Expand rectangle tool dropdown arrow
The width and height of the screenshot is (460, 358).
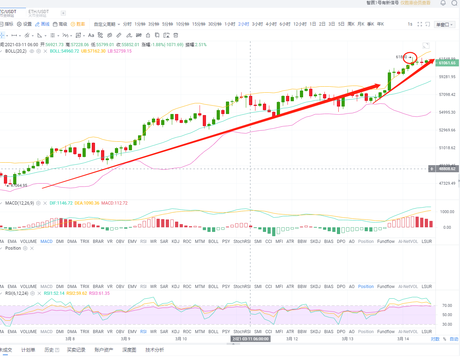coord(84,36)
